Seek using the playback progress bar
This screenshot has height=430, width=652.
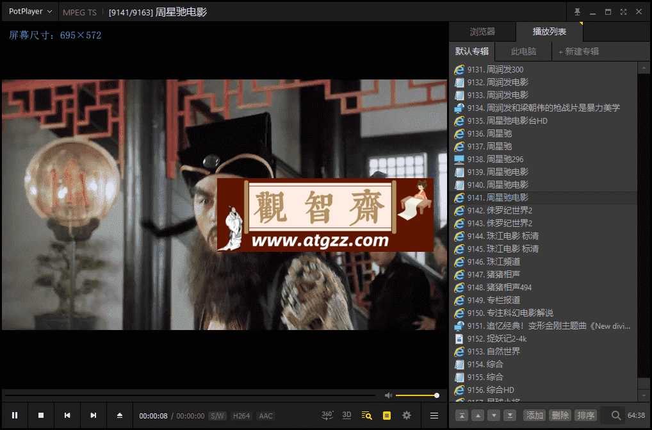click(190, 395)
